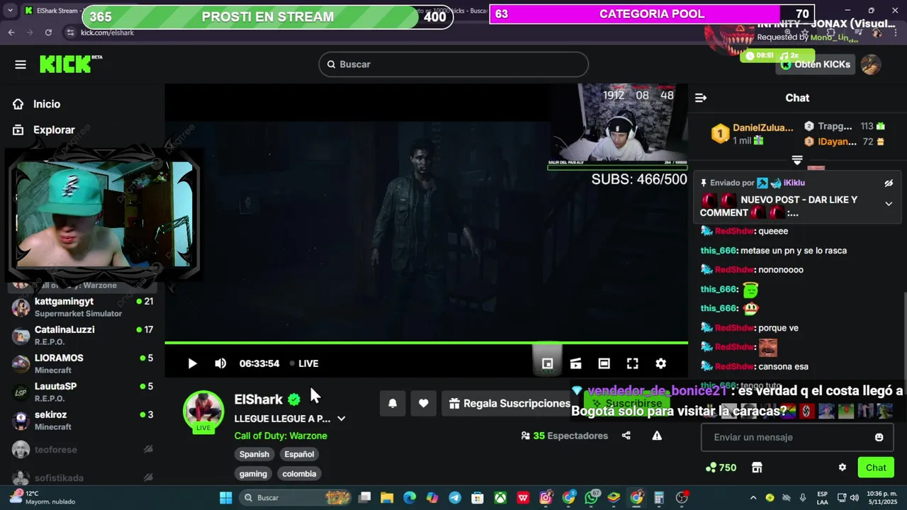Image resolution: width=907 pixels, height=510 pixels.
Task: Hide the pinned chat message
Action: (x=889, y=183)
